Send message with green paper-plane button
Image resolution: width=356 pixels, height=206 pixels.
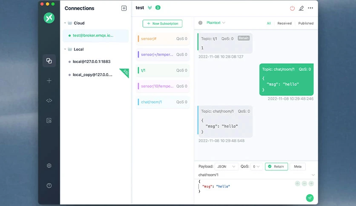coord(310,198)
